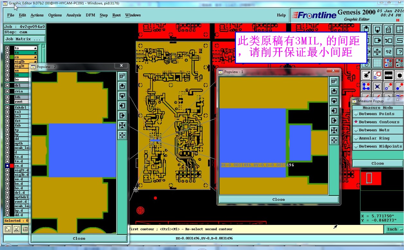404x250 pixels.
Task: Select Between Midpoints measure mode
Action: click(378, 146)
